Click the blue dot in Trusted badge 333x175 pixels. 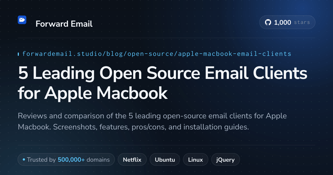(24, 160)
